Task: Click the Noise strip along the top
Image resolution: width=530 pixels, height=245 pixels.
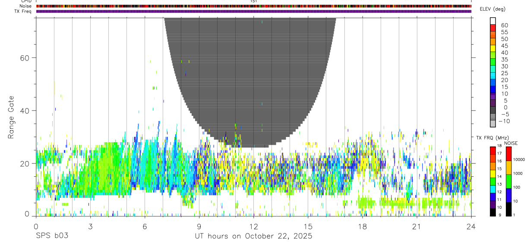Action: 253,6
